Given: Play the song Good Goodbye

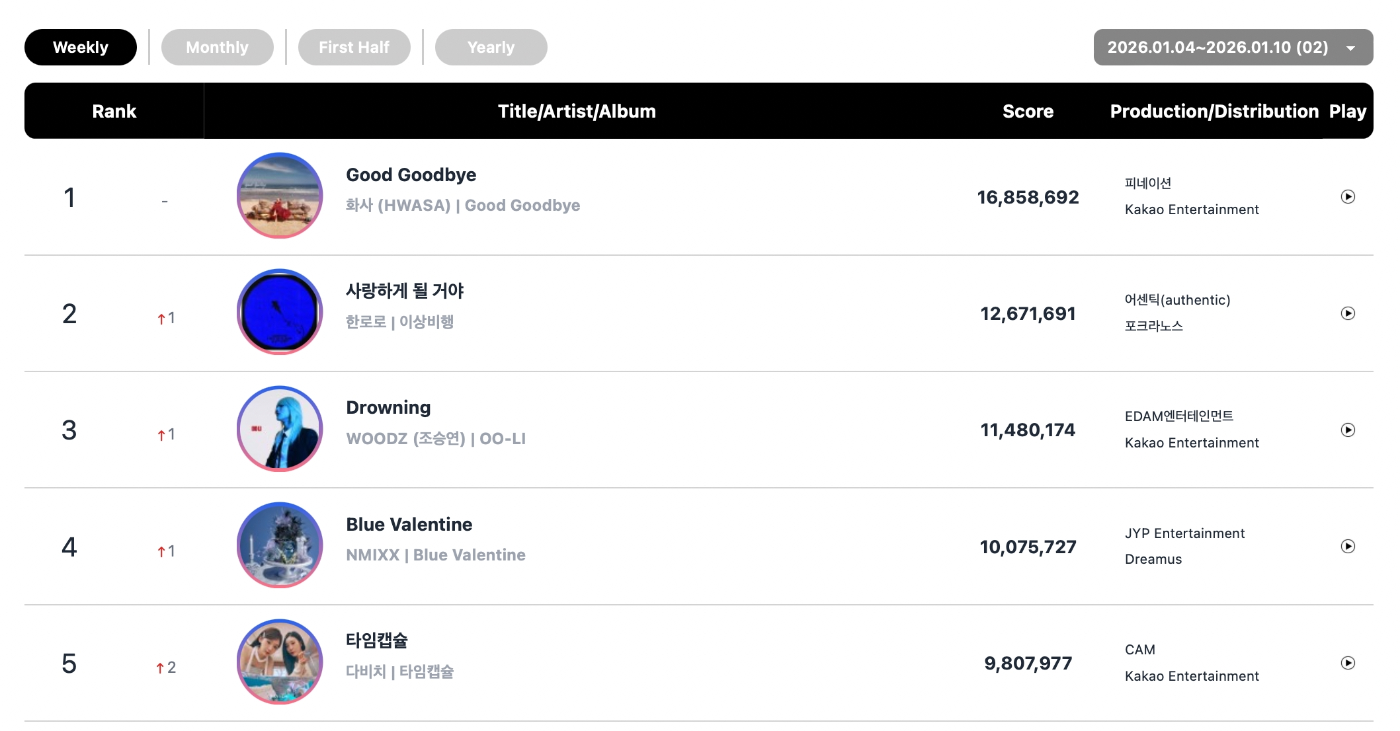Looking at the screenshot, I should [x=1347, y=197].
